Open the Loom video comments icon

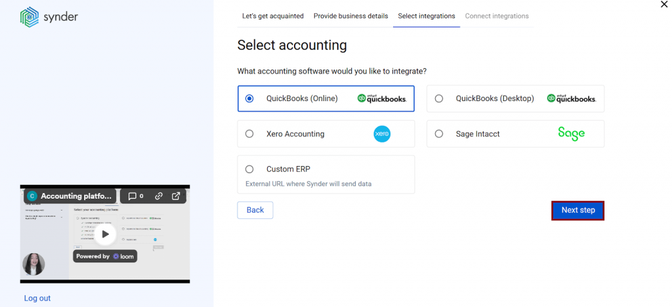[x=136, y=195]
